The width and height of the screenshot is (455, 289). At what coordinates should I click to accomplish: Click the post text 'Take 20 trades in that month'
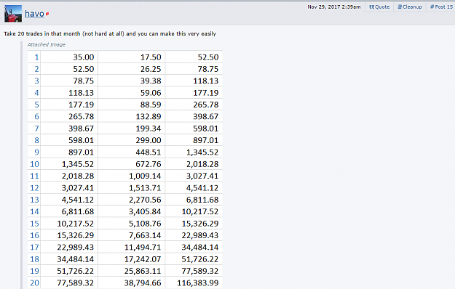pos(42,33)
